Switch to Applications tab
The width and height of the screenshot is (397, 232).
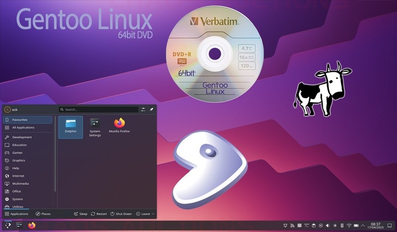pos(16,214)
